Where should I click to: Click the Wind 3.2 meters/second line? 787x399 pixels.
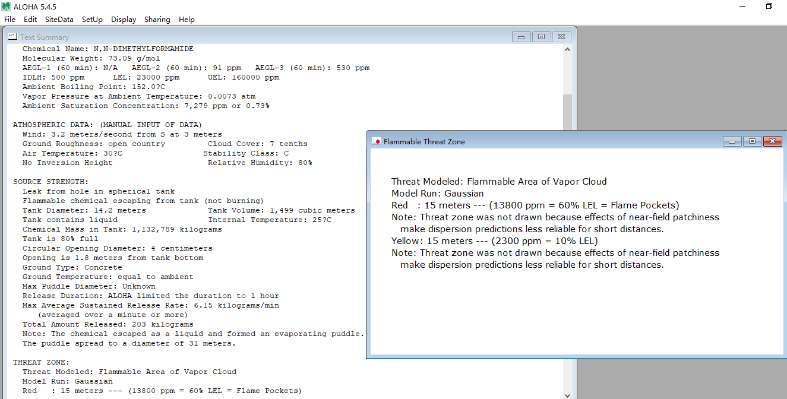click(x=122, y=134)
